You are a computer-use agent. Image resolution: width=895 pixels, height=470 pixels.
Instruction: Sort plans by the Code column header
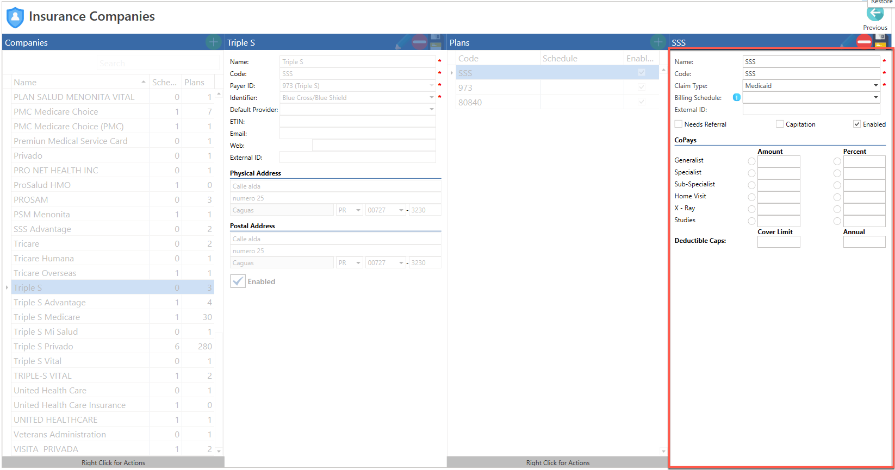(498, 58)
